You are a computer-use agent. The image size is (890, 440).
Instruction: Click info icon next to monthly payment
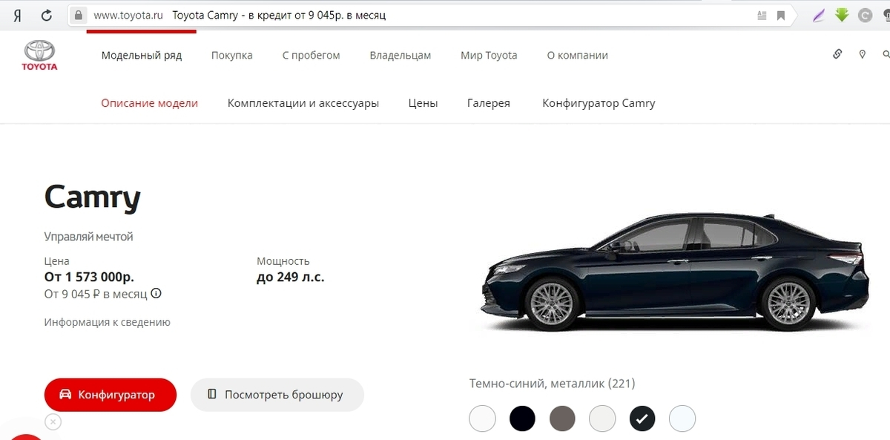156,293
